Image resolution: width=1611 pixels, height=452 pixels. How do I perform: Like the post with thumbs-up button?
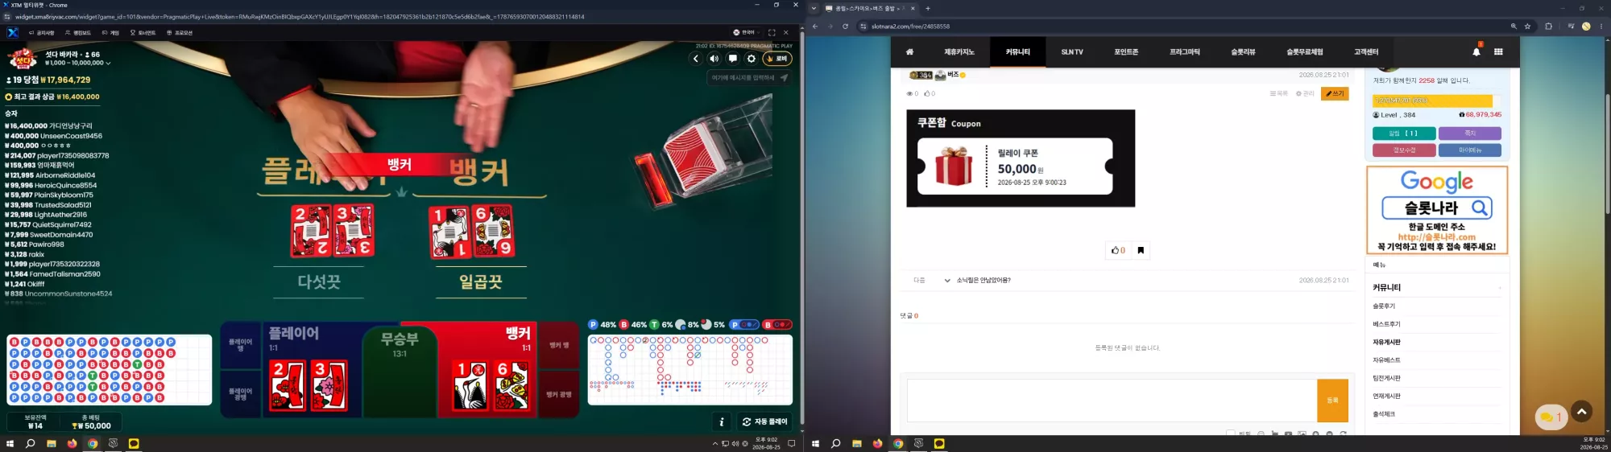coord(1118,250)
